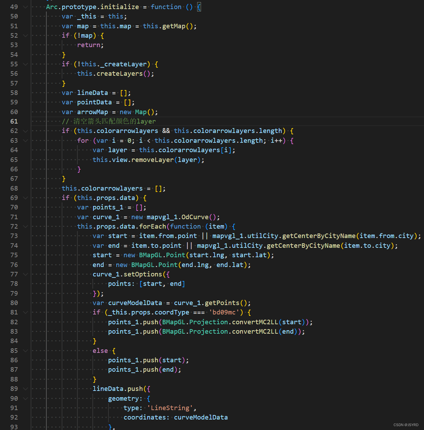The height and width of the screenshot is (430, 424).
Task: Click on 'return;' statement at line 53
Action: 90,45
